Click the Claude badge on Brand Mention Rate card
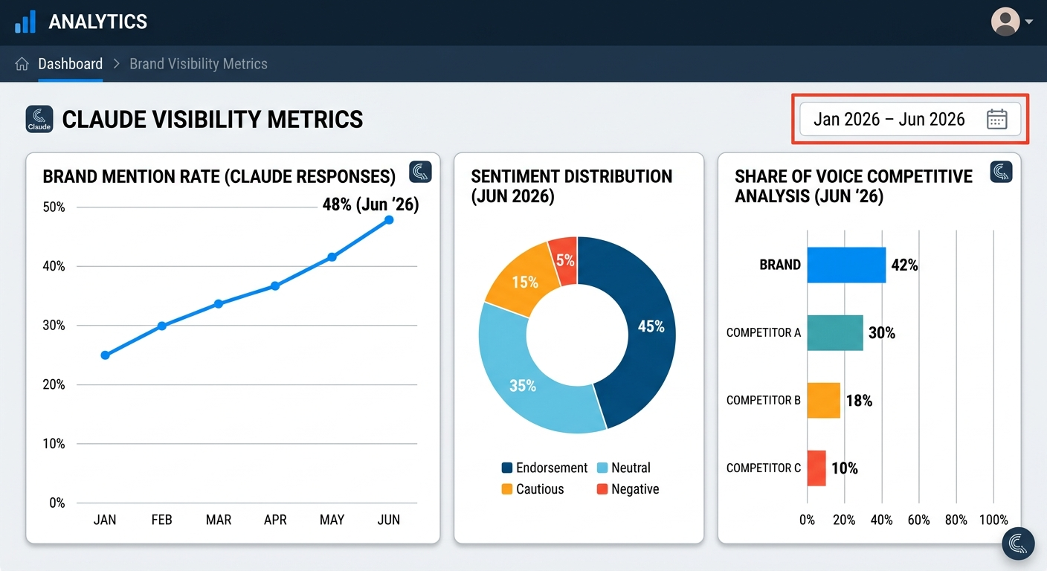1047x571 pixels. (x=420, y=172)
